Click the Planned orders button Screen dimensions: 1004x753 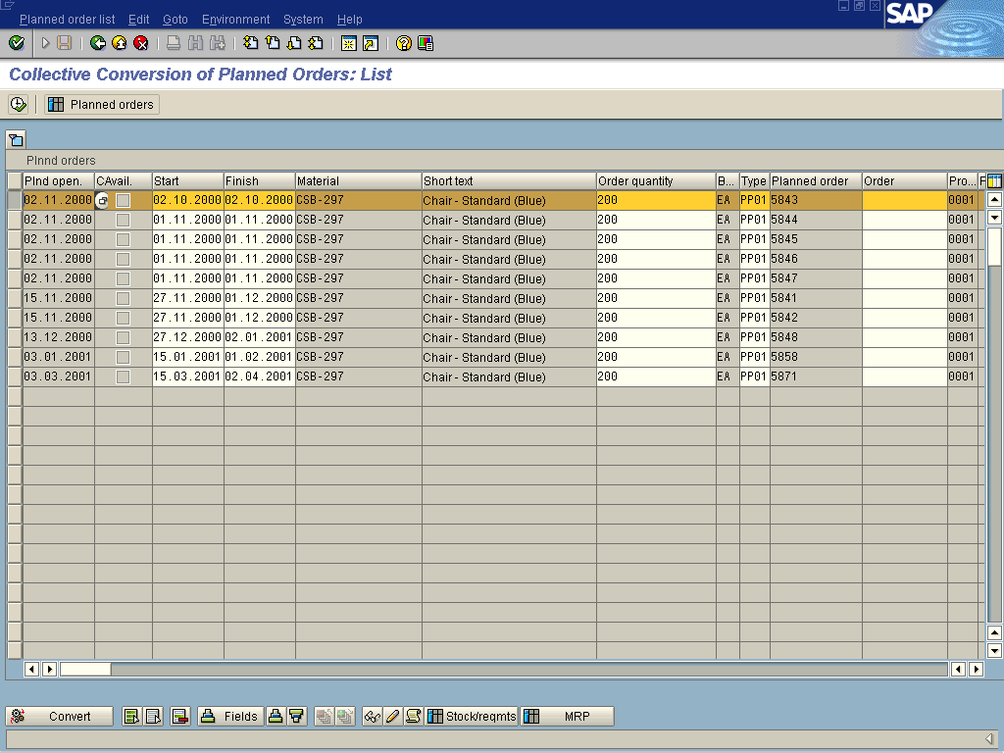click(x=102, y=104)
